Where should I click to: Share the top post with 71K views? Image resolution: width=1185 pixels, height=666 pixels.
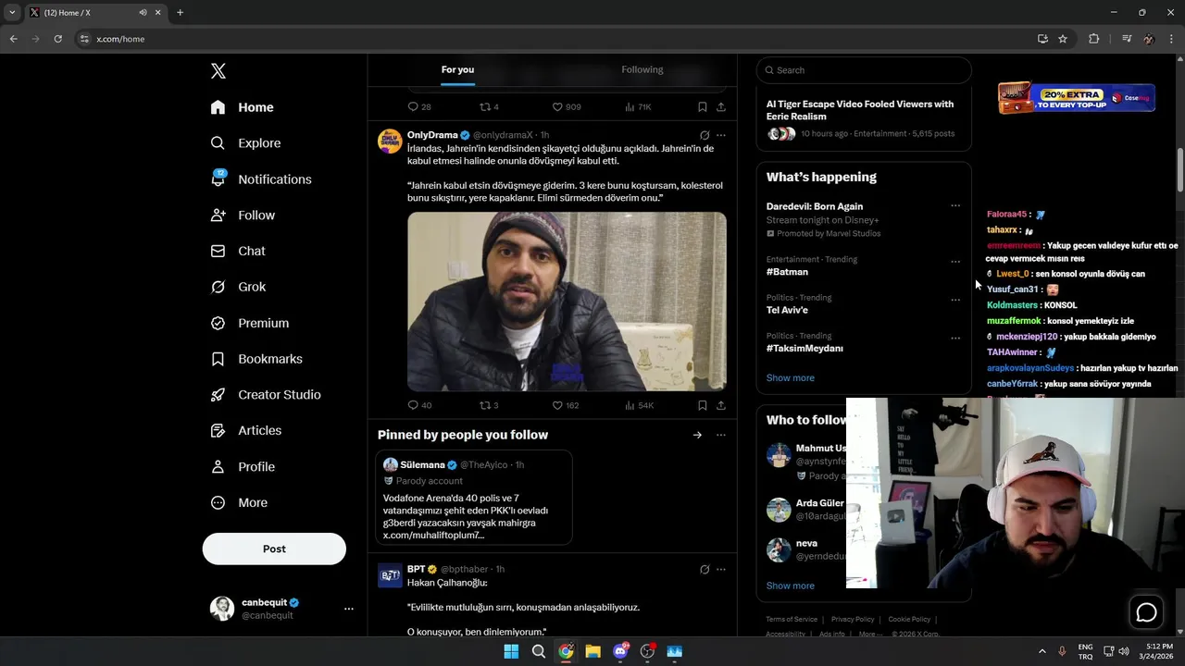click(721, 106)
